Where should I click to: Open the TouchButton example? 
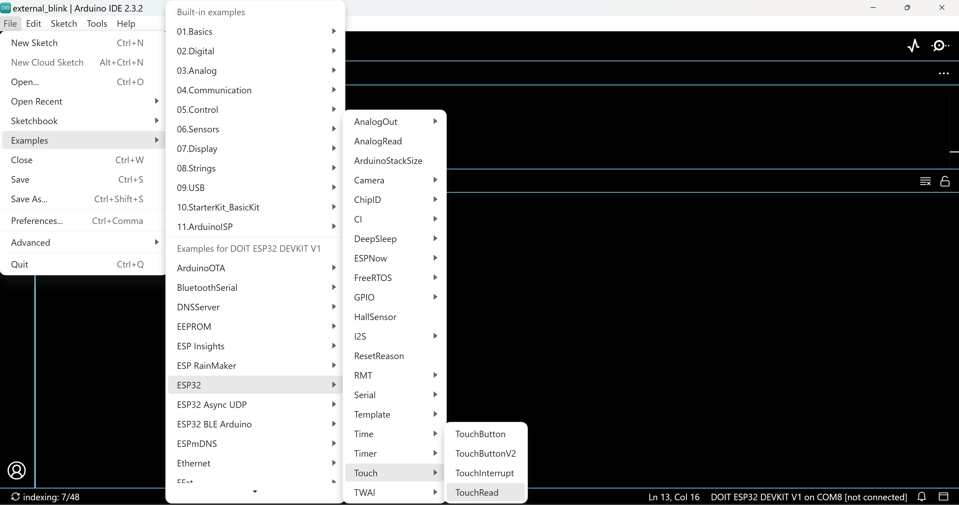[x=486, y=434]
